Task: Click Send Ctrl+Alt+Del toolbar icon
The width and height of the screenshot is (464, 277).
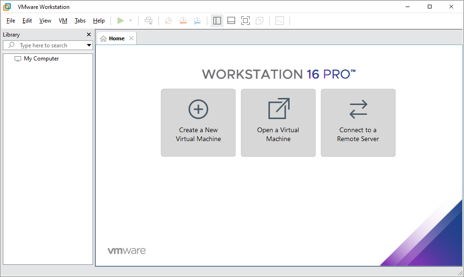Action: 149,21
